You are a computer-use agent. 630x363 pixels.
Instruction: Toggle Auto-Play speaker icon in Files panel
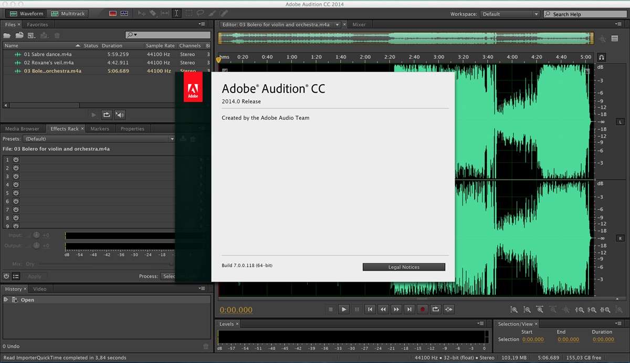click(120, 115)
